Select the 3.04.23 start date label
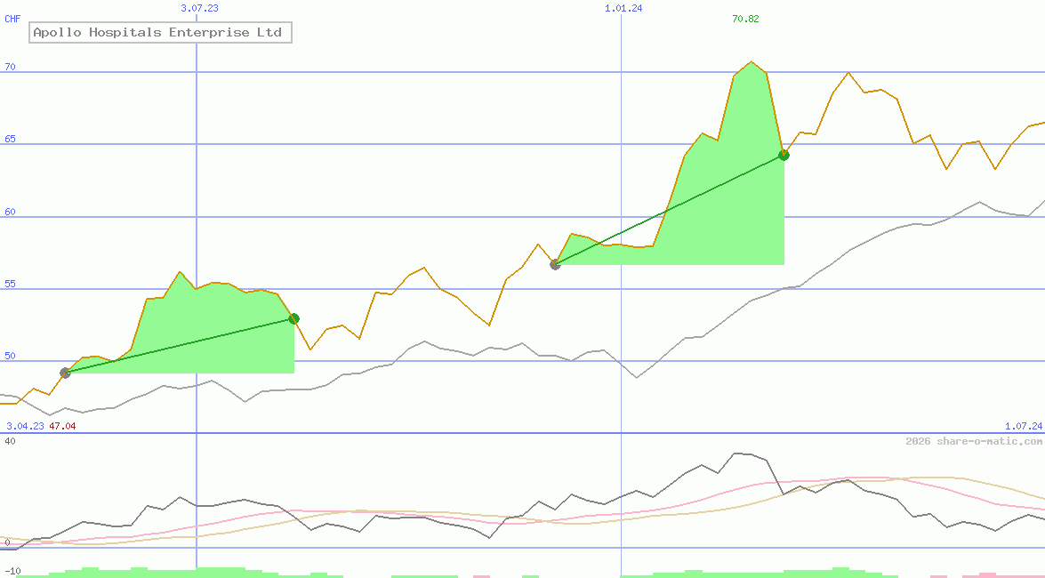Screen dimensions: 1045x578 pos(24,426)
